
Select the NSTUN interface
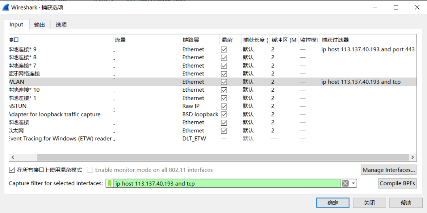[18, 106]
